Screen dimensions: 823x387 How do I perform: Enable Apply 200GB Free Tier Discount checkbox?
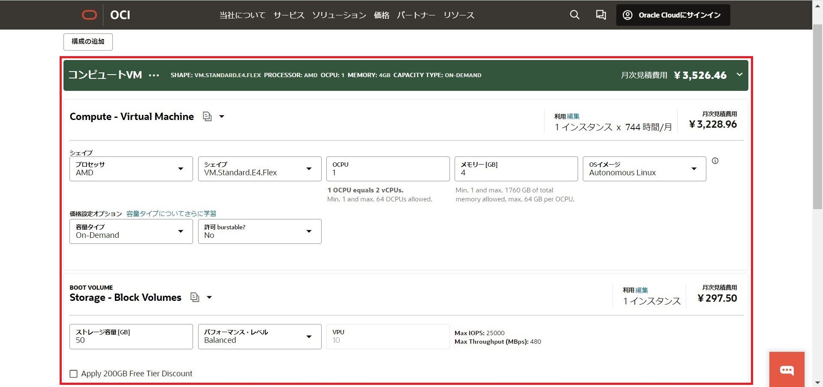point(74,374)
